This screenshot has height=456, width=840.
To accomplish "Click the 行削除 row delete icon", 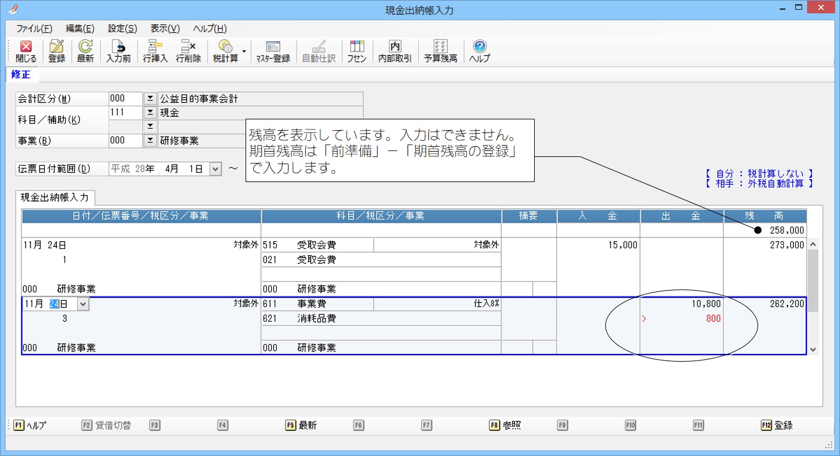I will coord(188,51).
